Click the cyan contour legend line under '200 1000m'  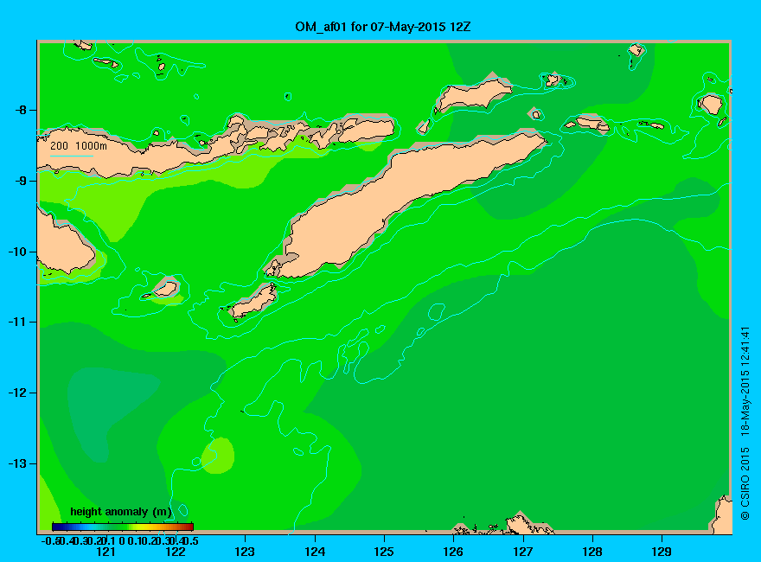tap(71, 156)
